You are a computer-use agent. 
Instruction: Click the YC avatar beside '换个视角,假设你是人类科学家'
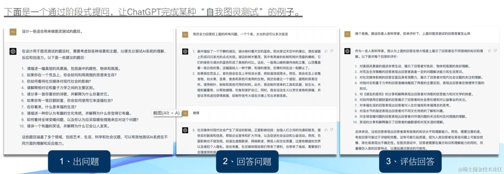[x=347, y=34]
